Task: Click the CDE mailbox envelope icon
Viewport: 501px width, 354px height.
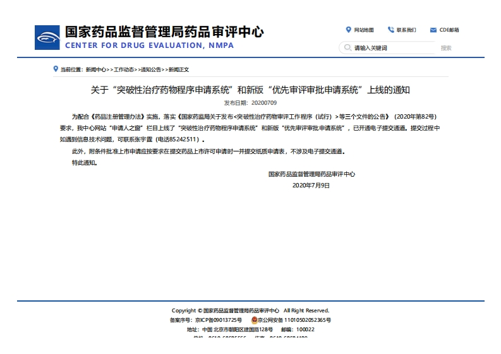Action: (x=433, y=30)
